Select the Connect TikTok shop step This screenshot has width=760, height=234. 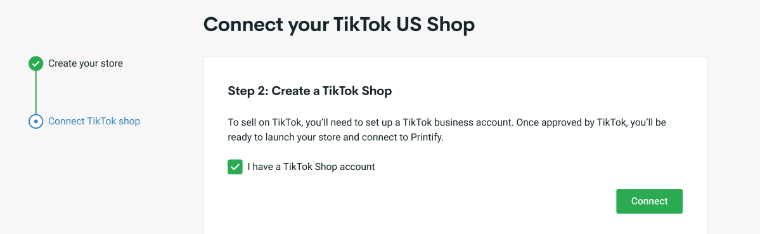94,121
